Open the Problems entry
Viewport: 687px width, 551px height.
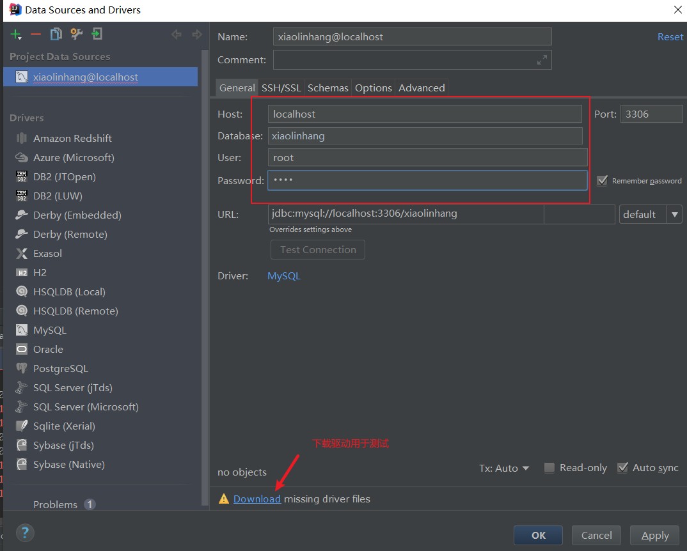[x=64, y=504]
